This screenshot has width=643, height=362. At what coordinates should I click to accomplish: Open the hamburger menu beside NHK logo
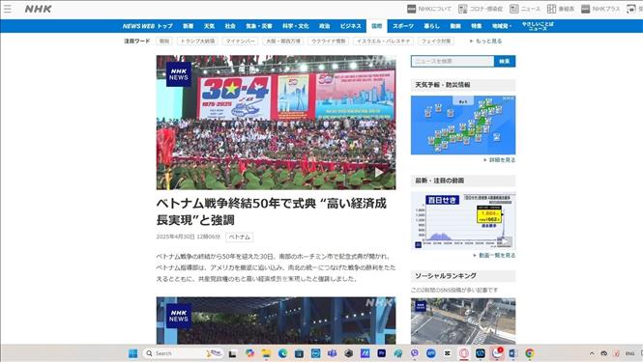(x=8, y=9)
